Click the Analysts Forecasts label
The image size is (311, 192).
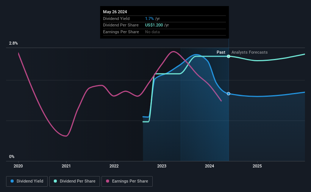[250, 52]
